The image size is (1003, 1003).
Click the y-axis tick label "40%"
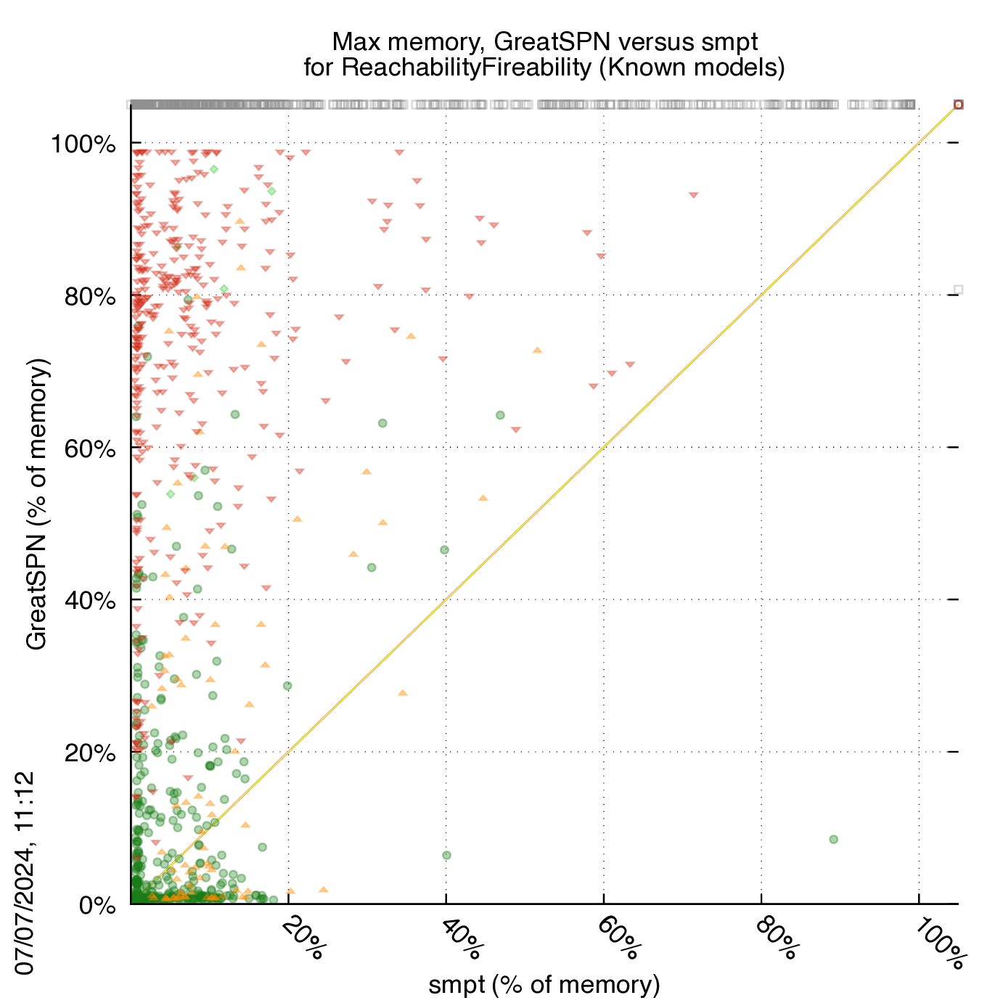click(x=90, y=601)
